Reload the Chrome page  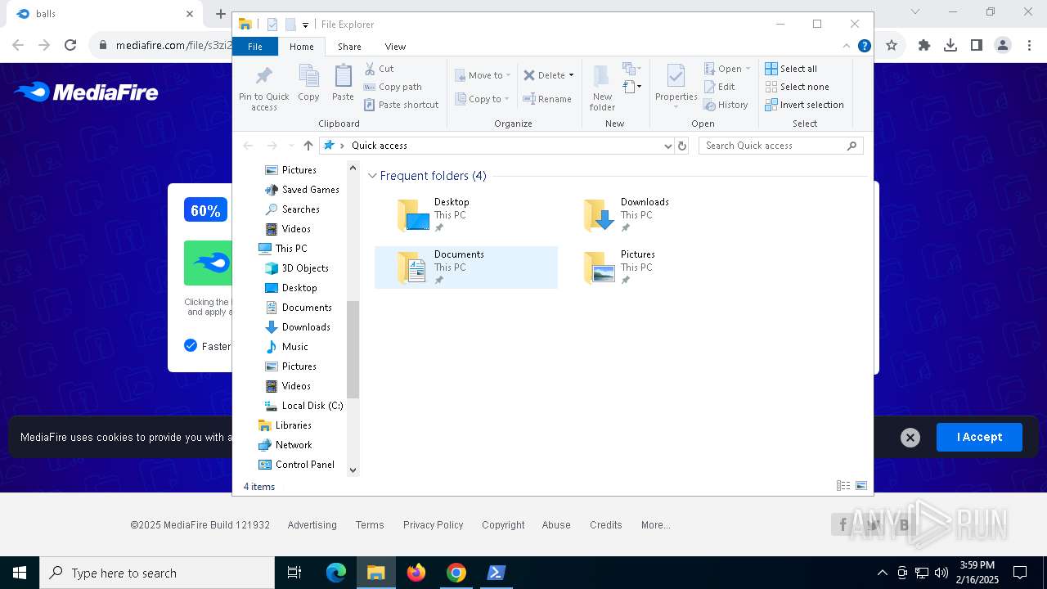coord(70,46)
